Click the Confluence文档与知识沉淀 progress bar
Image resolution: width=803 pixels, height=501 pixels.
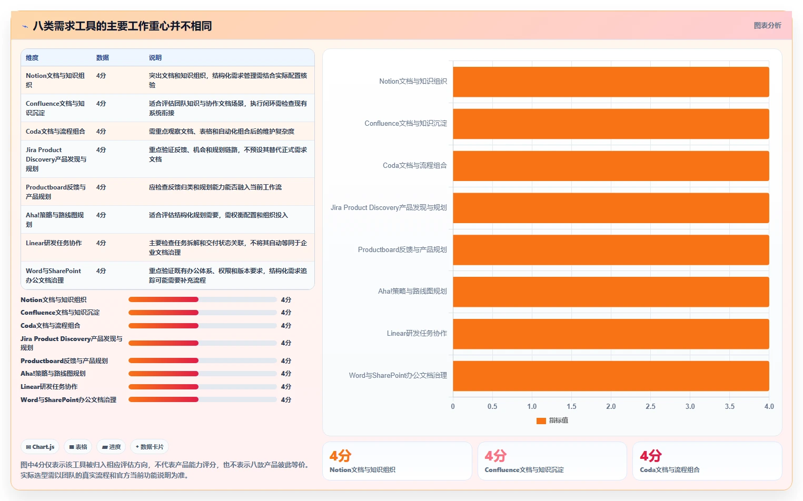(203, 313)
